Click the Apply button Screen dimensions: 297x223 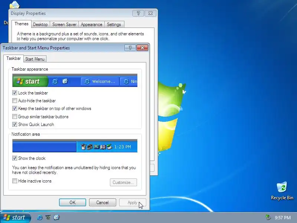click(133, 202)
